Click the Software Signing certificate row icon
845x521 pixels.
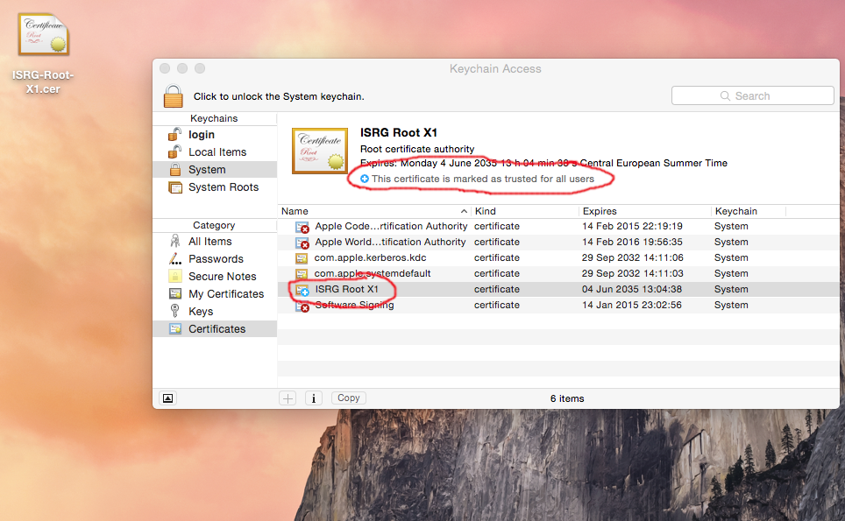tap(302, 306)
